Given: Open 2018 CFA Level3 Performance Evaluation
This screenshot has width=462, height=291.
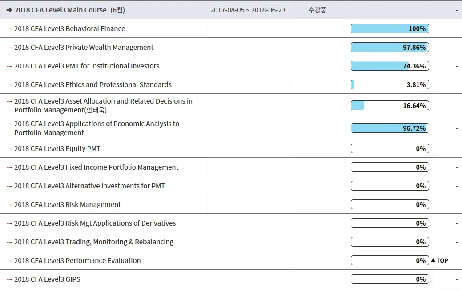Looking at the screenshot, I should pyautogui.click(x=77, y=261).
